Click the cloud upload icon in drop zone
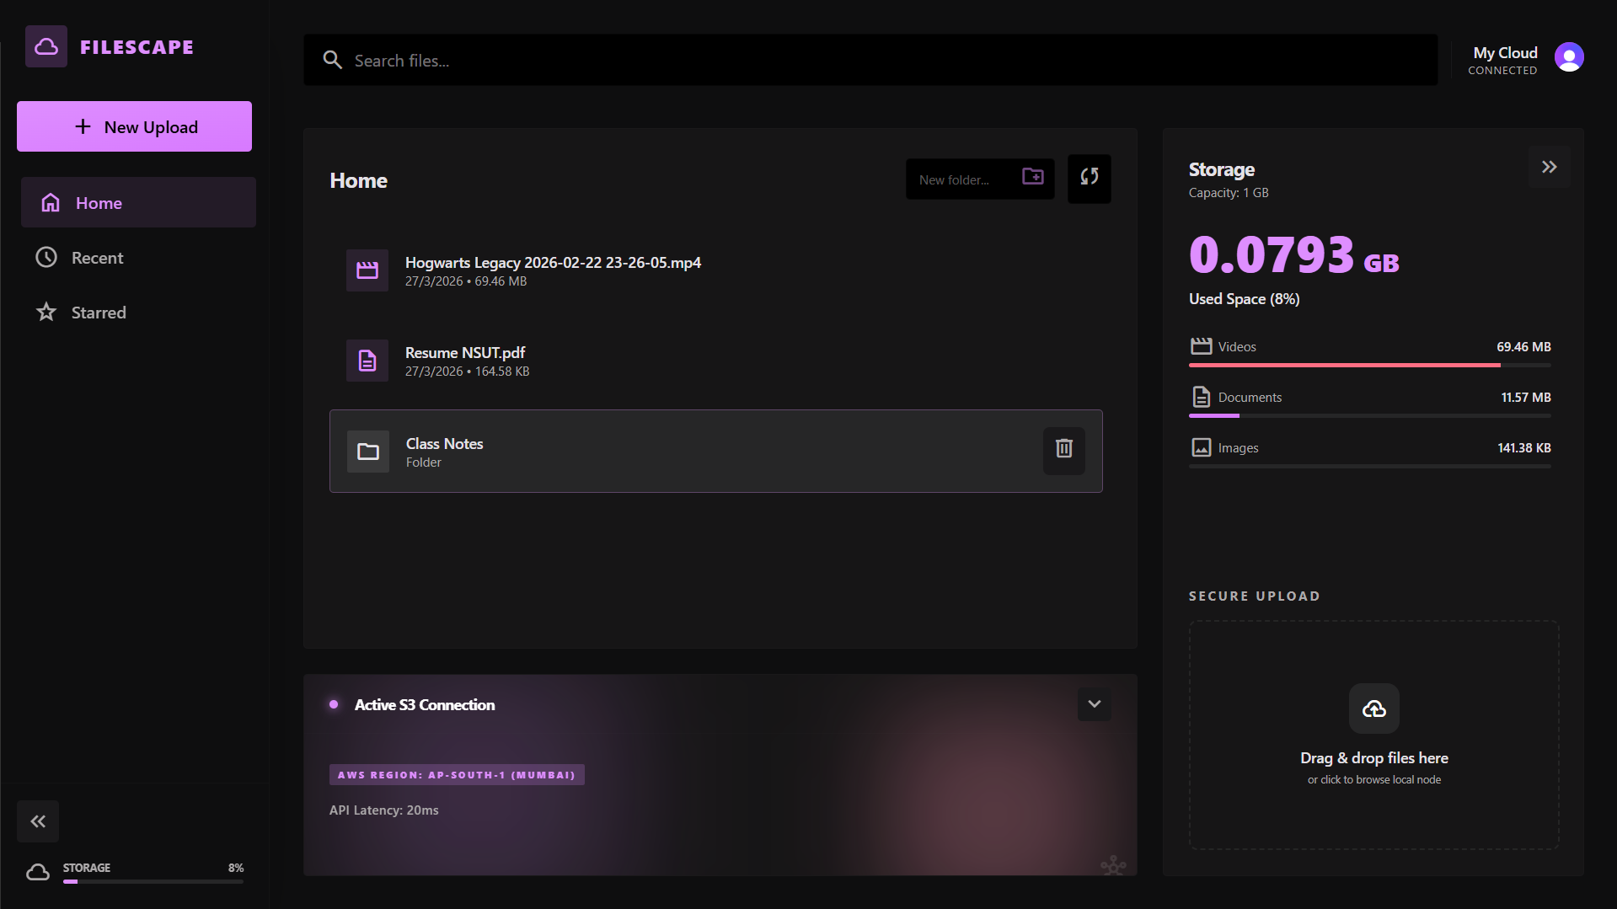 [1373, 708]
